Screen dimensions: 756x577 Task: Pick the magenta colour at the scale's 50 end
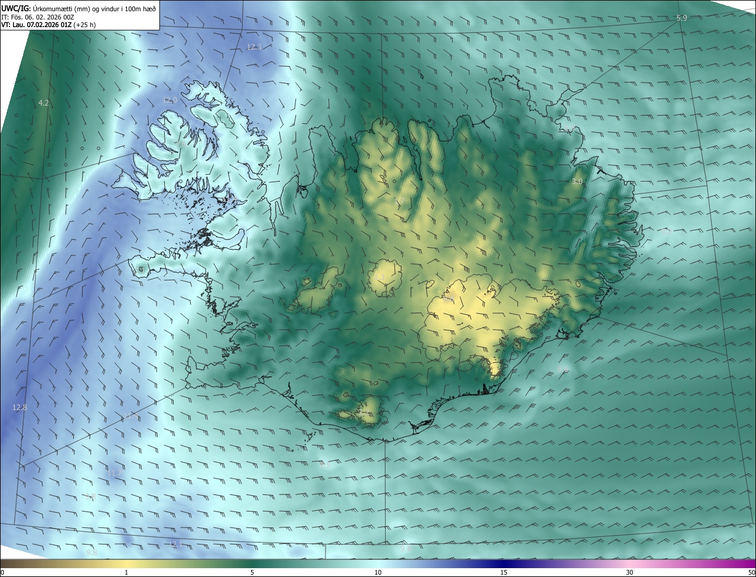click(x=751, y=563)
